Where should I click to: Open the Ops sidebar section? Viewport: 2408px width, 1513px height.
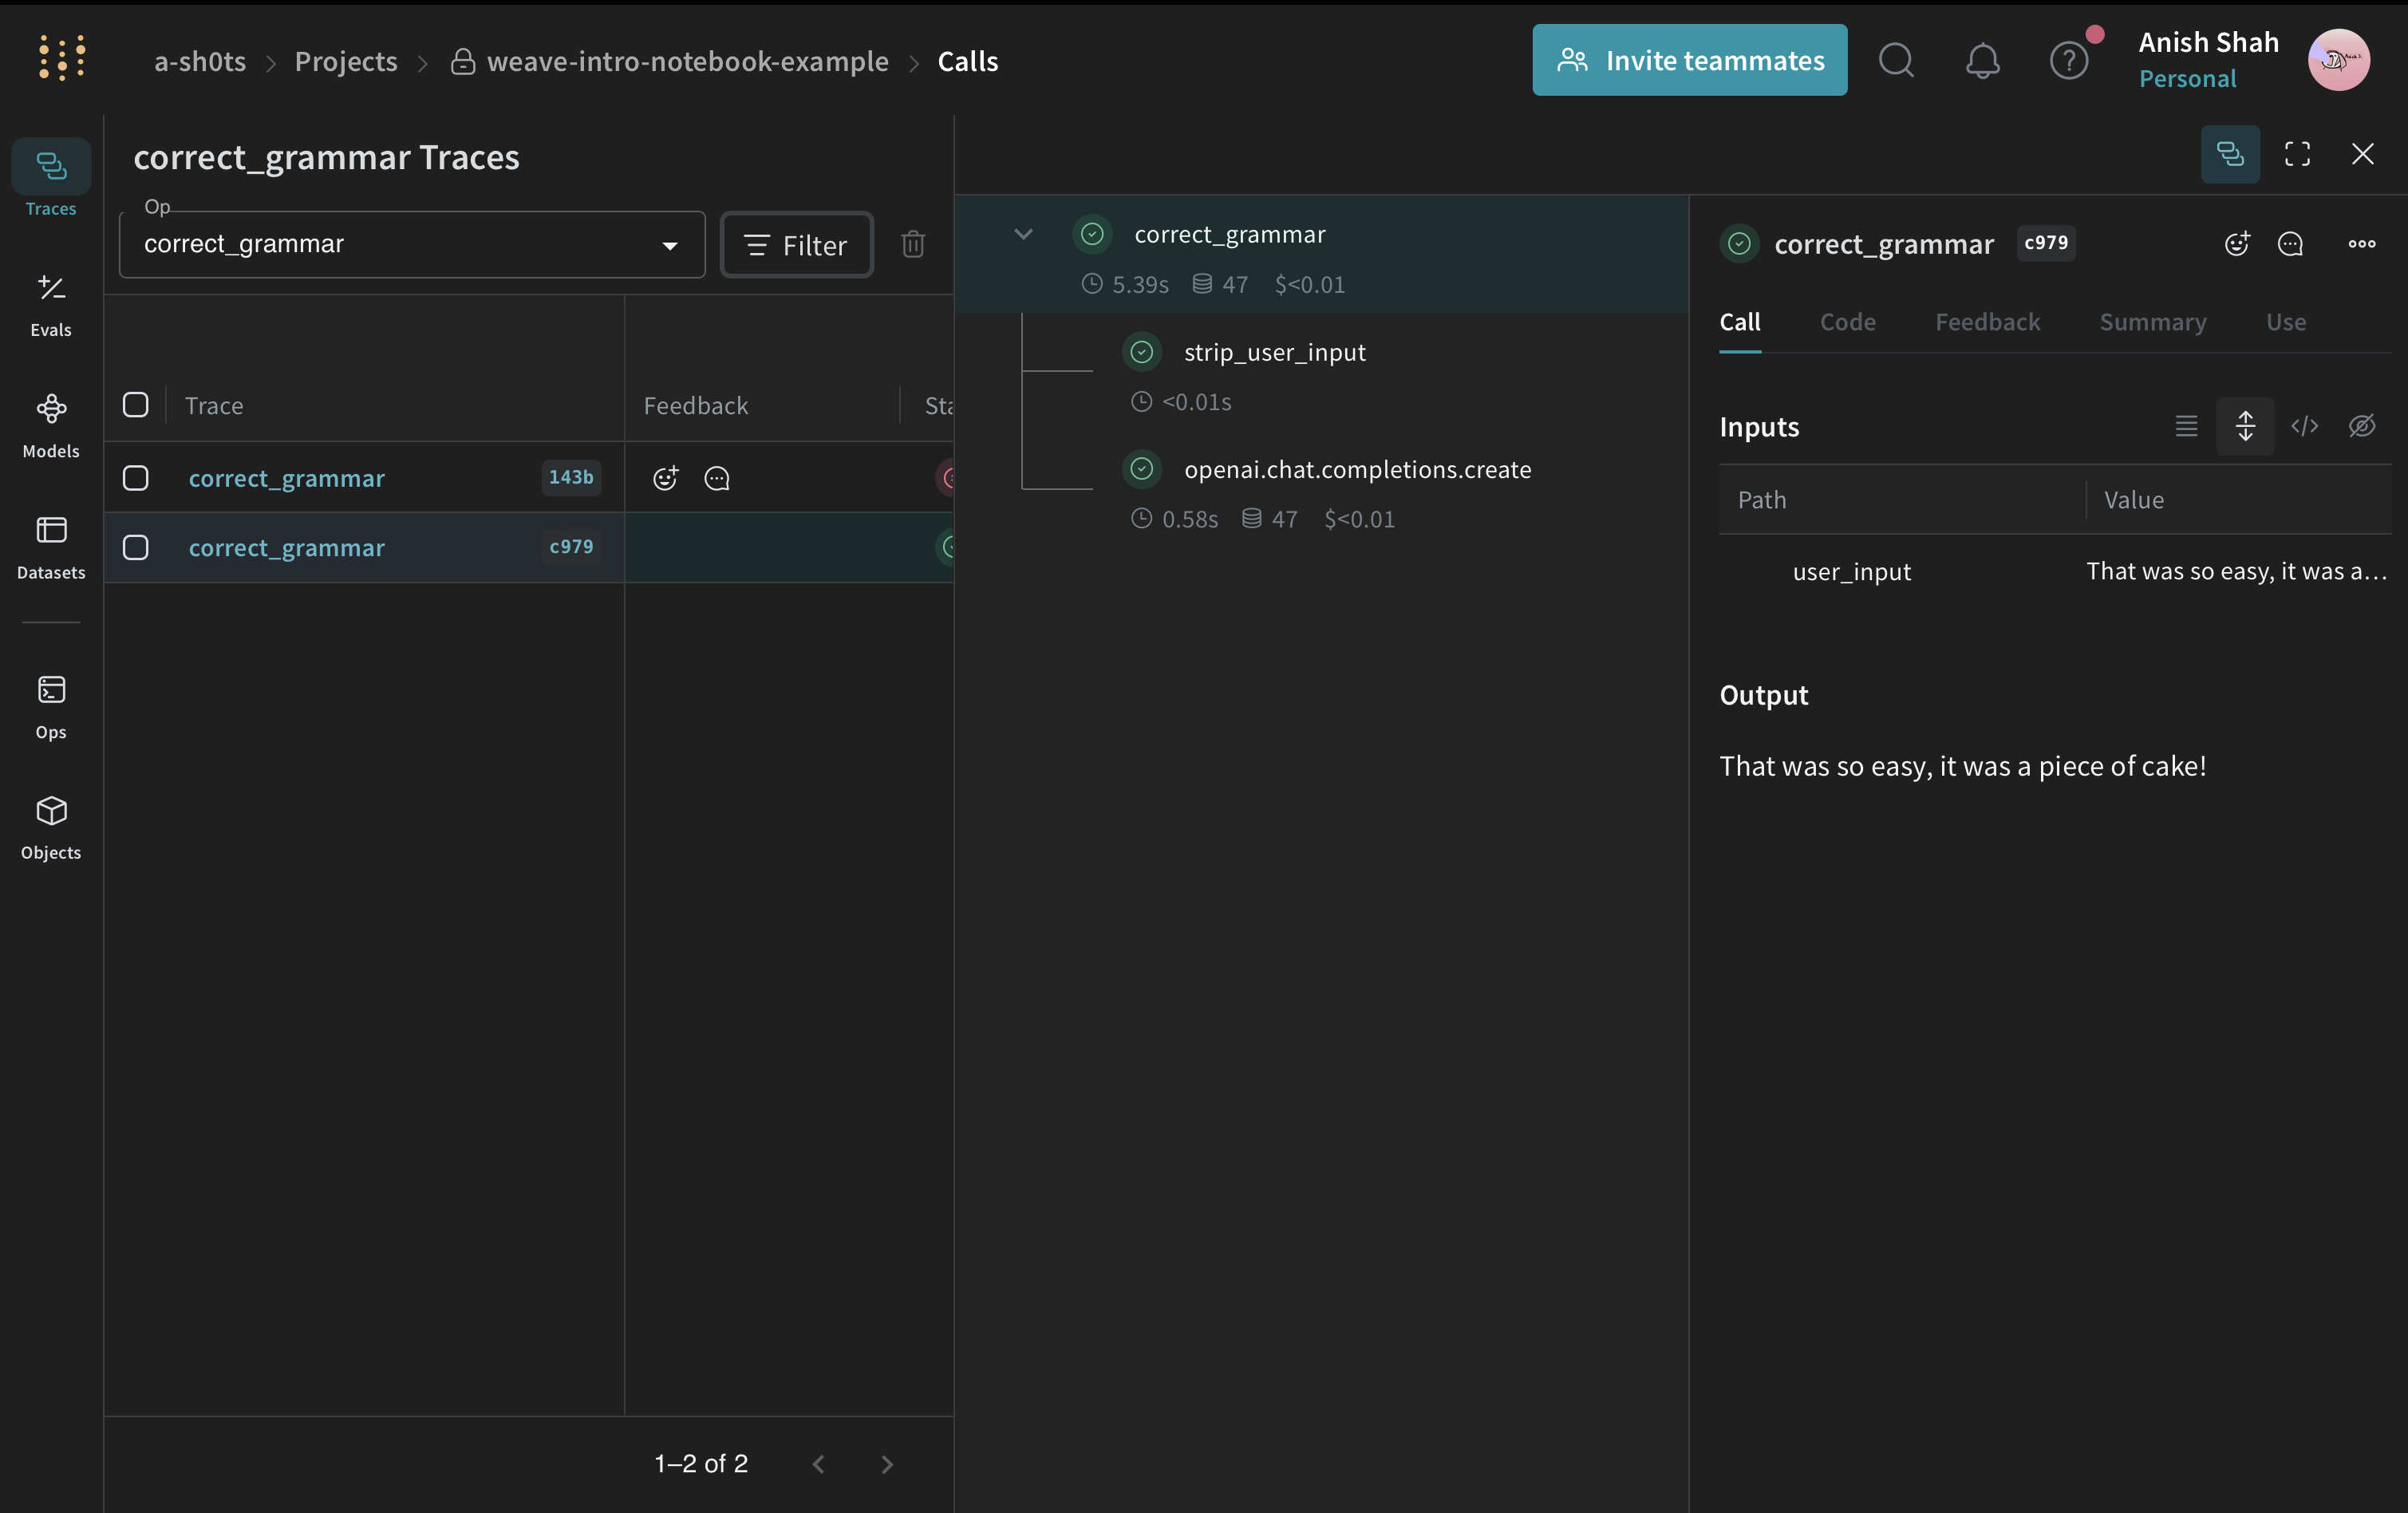pyautogui.click(x=51, y=707)
